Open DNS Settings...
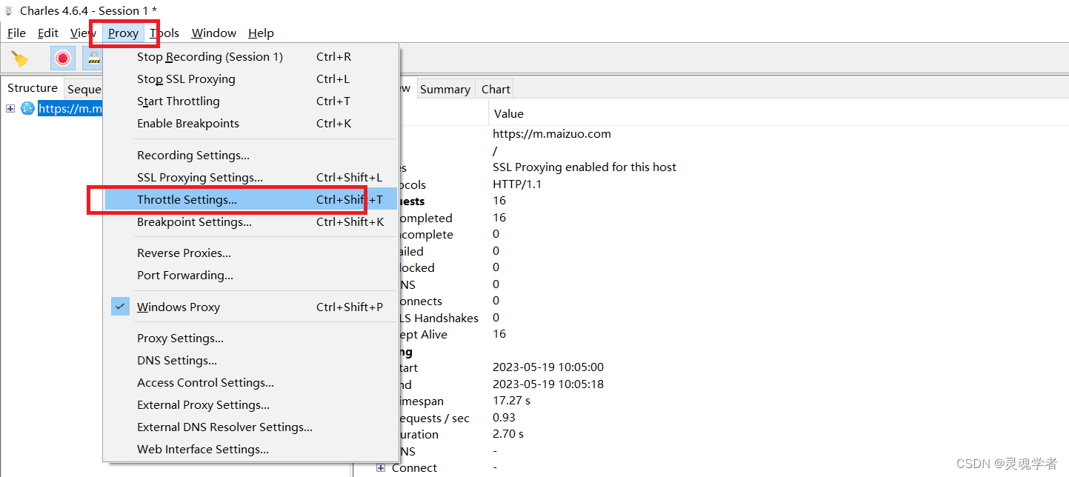Screen dimensions: 1069x477 pyautogui.click(x=250, y=361)
